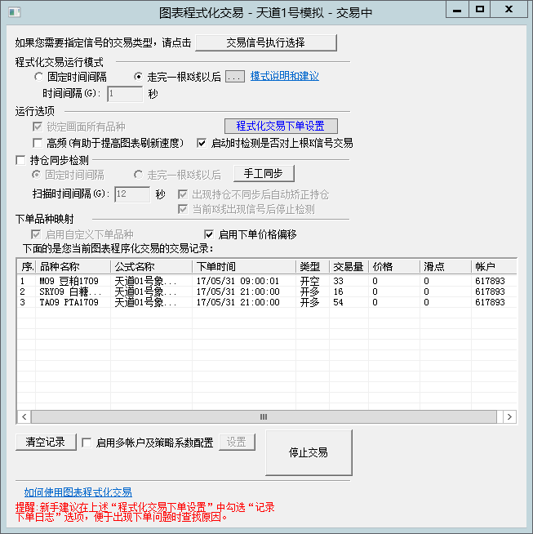Click the 帐户 column header
The width and height of the screenshot is (533, 534).
[494, 266]
